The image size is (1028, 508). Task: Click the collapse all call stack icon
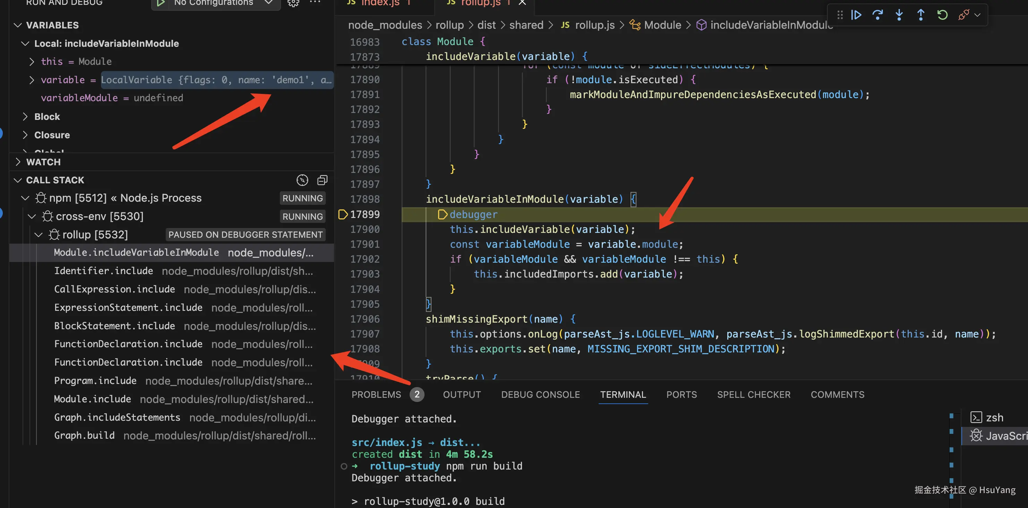(x=322, y=180)
